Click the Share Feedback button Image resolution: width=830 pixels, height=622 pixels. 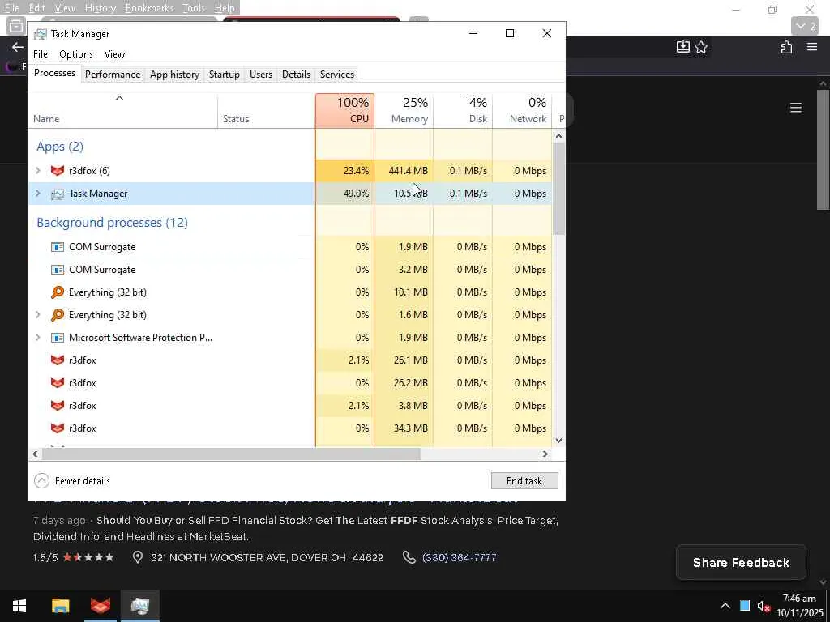click(741, 563)
